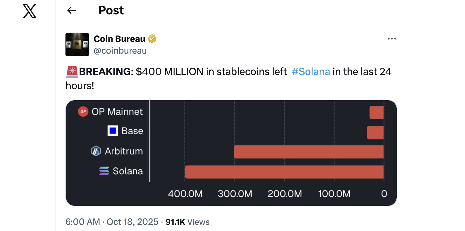
Task: Click the red siren emoji
Action: (x=72, y=72)
